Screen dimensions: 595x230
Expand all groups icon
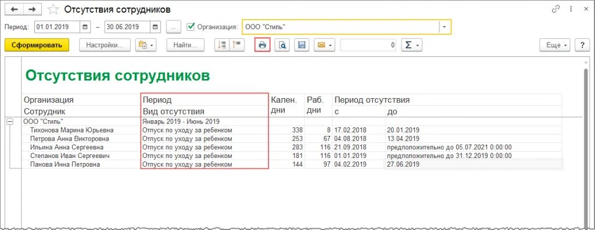pyautogui.click(x=222, y=45)
